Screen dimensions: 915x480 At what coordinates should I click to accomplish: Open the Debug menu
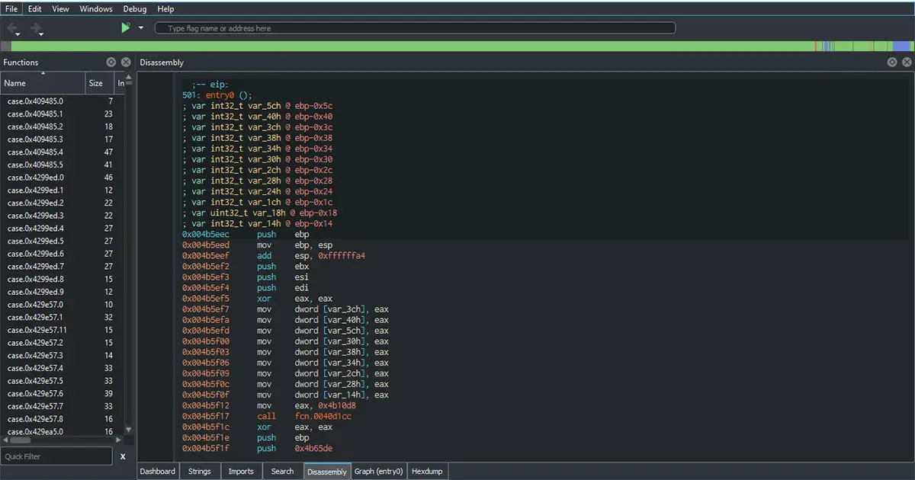(x=135, y=9)
